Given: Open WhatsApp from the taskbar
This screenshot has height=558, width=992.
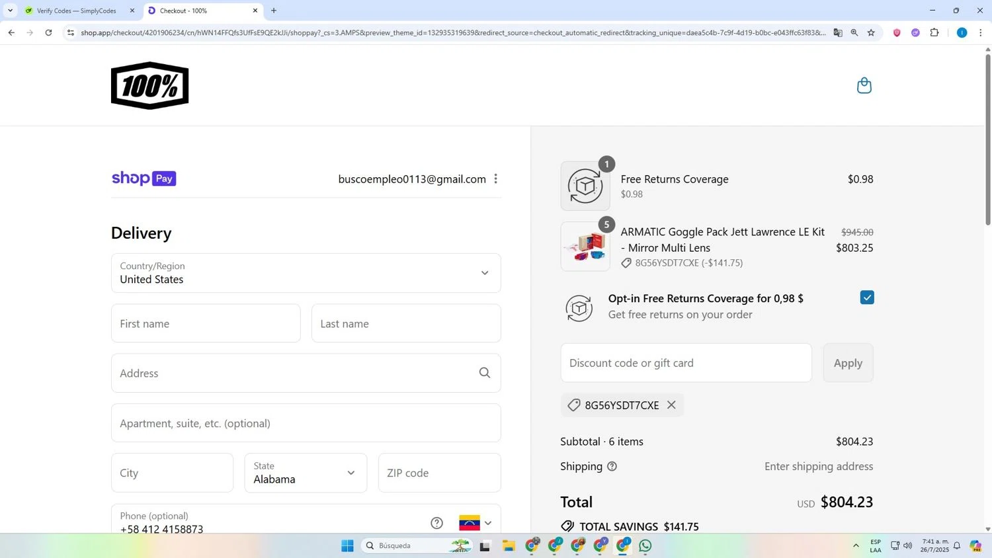Looking at the screenshot, I should (645, 545).
